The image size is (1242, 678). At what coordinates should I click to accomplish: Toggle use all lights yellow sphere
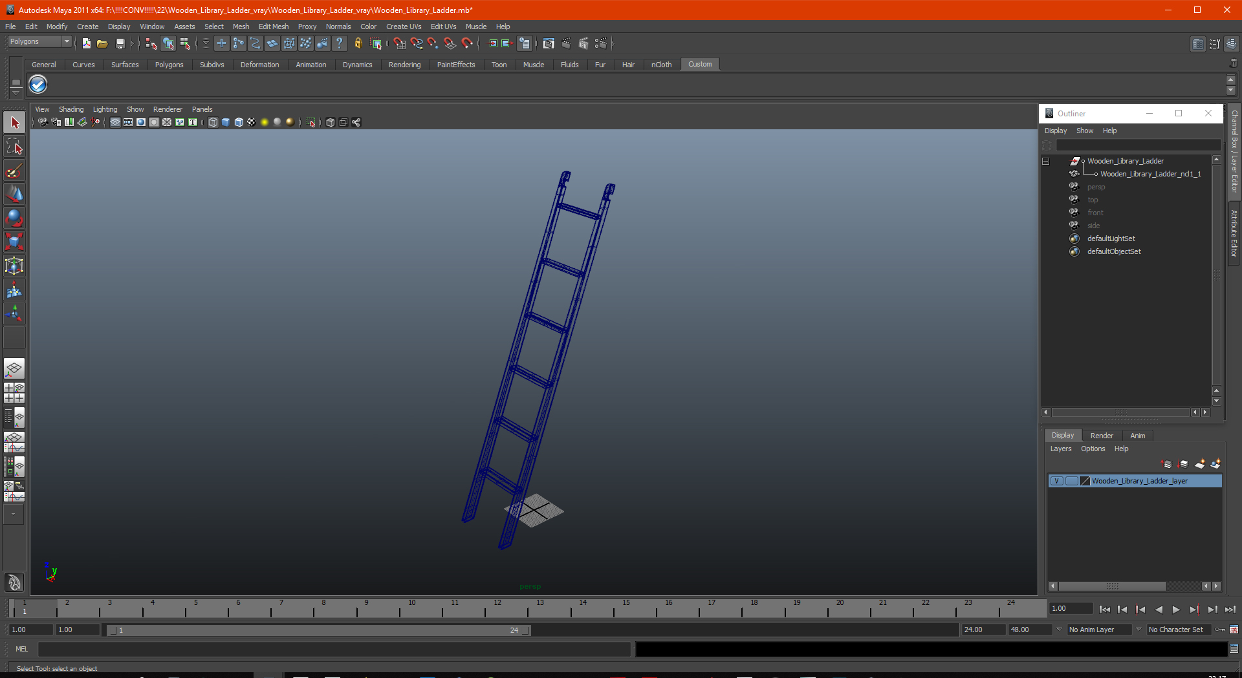click(265, 122)
